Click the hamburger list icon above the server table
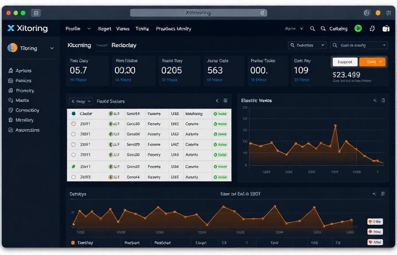This screenshot has height=255, width=397. pyautogui.click(x=226, y=100)
